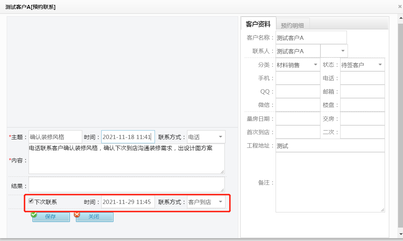Click the green checkmark save icon
The width and height of the screenshot is (403, 241).
coord(34,214)
